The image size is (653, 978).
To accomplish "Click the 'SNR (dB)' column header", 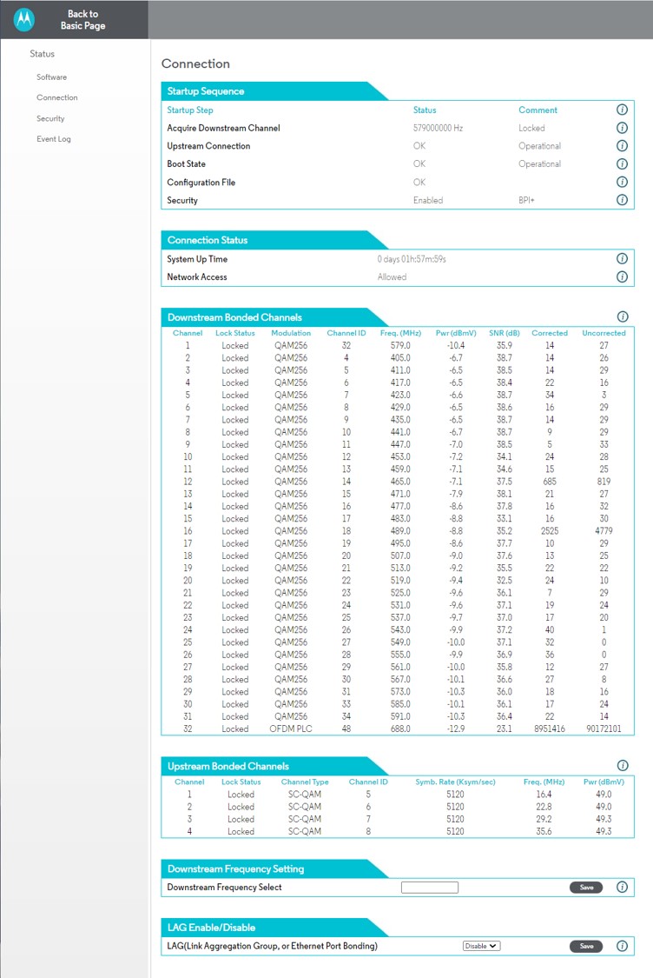I will click(505, 333).
